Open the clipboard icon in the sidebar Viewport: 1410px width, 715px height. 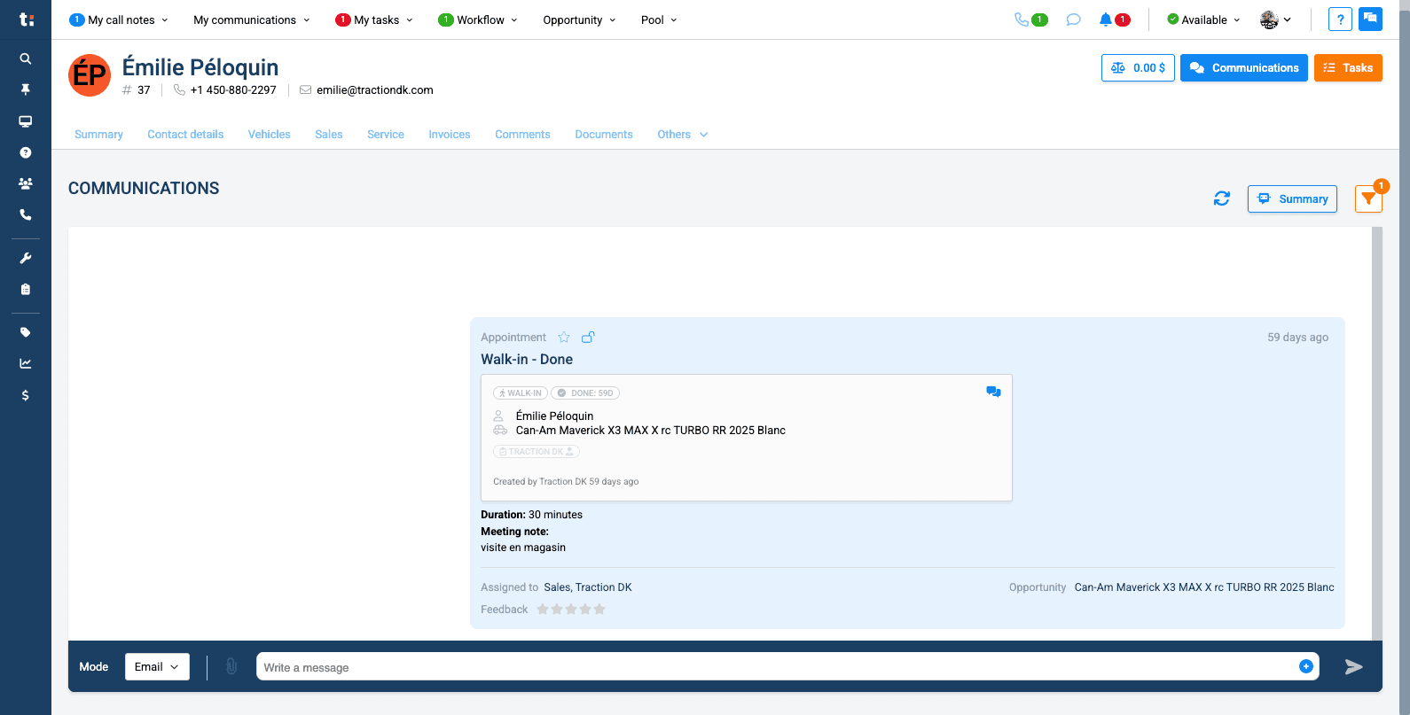26,289
